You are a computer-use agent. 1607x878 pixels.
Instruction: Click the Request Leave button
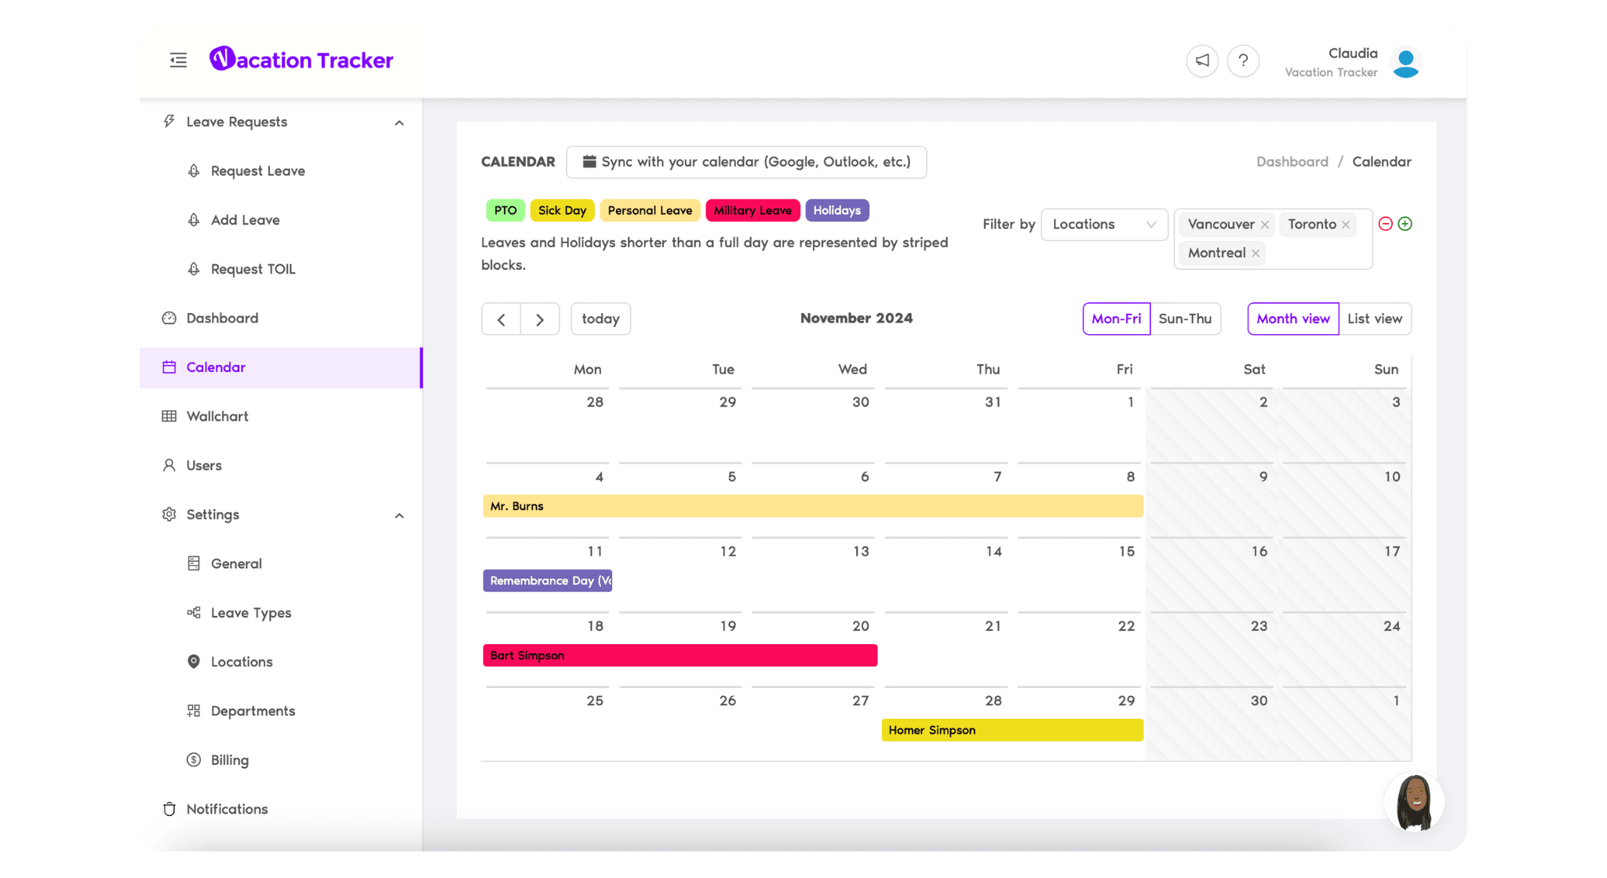(x=256, y=171)
